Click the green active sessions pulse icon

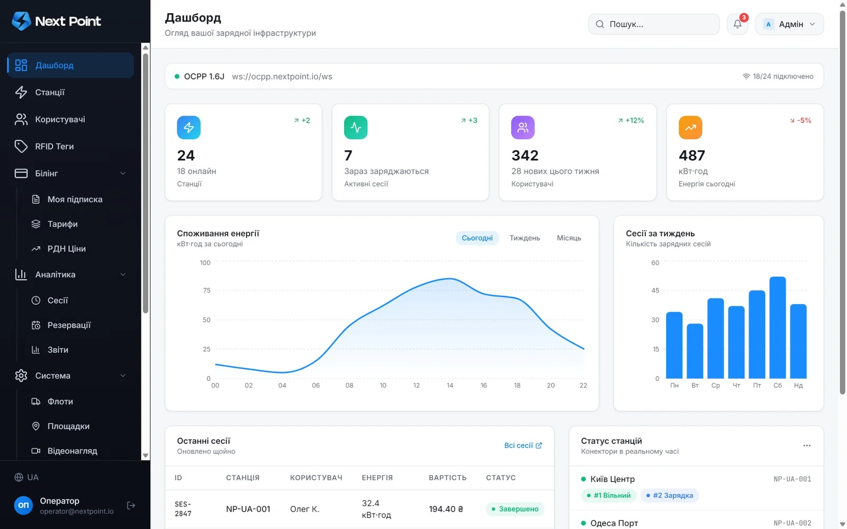pos(356,127)
